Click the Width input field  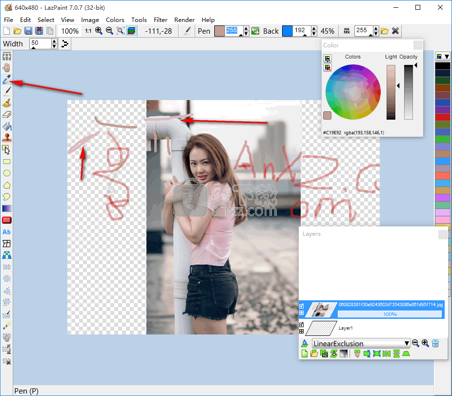[x=41, y=43]
